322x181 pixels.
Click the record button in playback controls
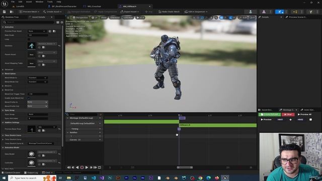tap(82, 167)
